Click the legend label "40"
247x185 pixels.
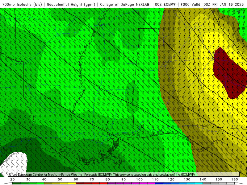coord(44,179)
